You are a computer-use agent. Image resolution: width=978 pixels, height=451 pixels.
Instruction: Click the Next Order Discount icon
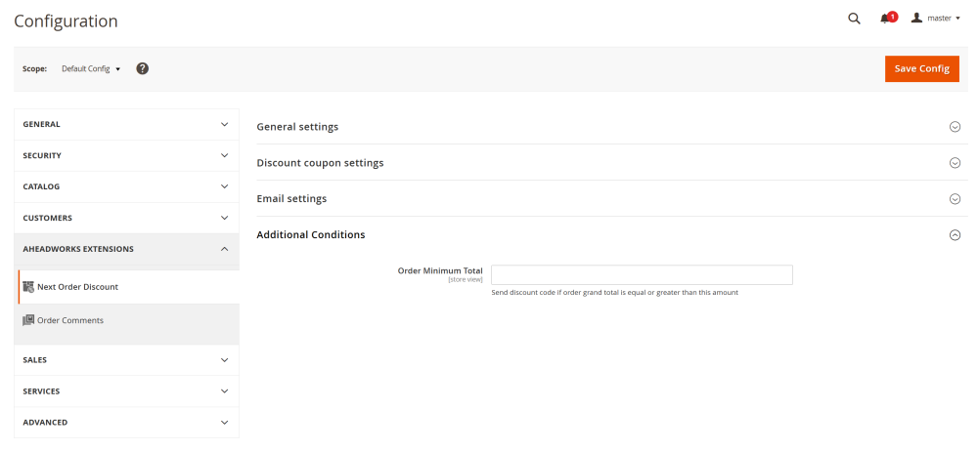pyautogui.click(x=28, y=287)
